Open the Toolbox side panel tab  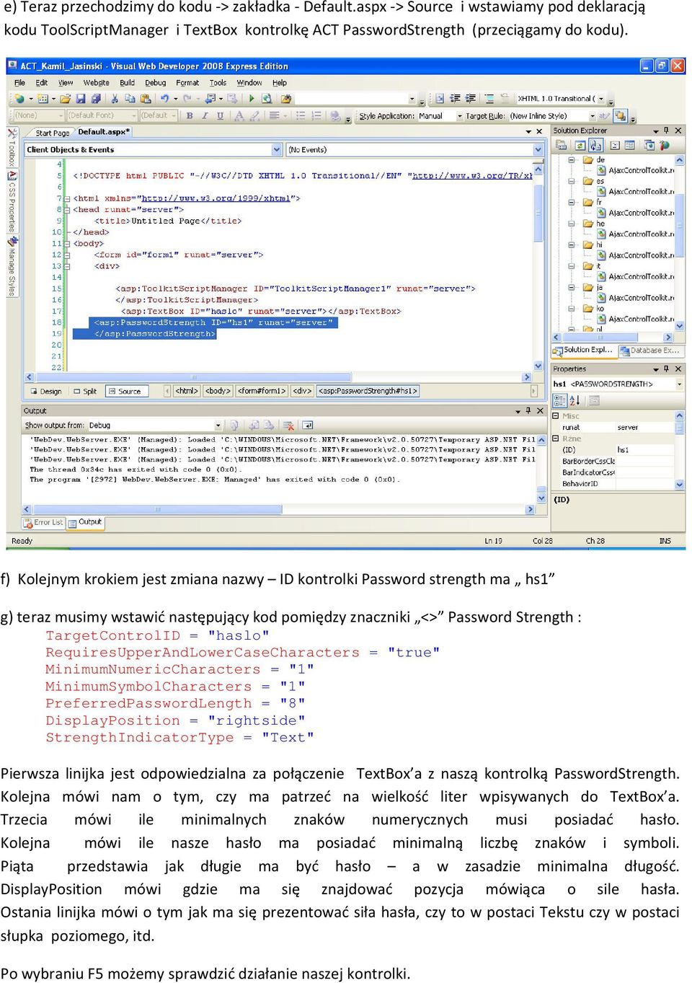coord(12,147)
